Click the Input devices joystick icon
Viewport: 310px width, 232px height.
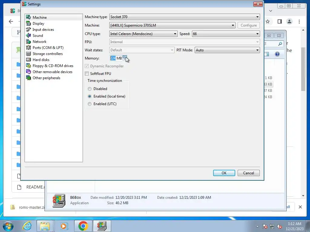(28, 30)
